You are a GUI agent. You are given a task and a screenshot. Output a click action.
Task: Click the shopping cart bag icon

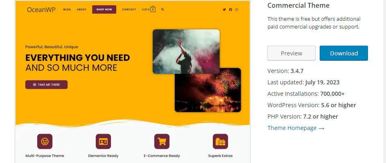[x=153, y=9]
